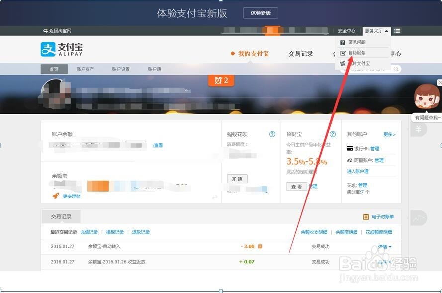Close the help assistant widget
The width and height of the screenshot is (442, 293).
[440, 82]
